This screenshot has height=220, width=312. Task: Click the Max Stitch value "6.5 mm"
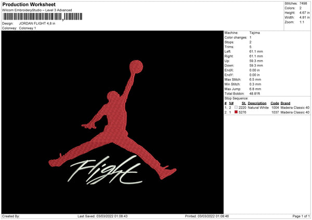point(255,79)
